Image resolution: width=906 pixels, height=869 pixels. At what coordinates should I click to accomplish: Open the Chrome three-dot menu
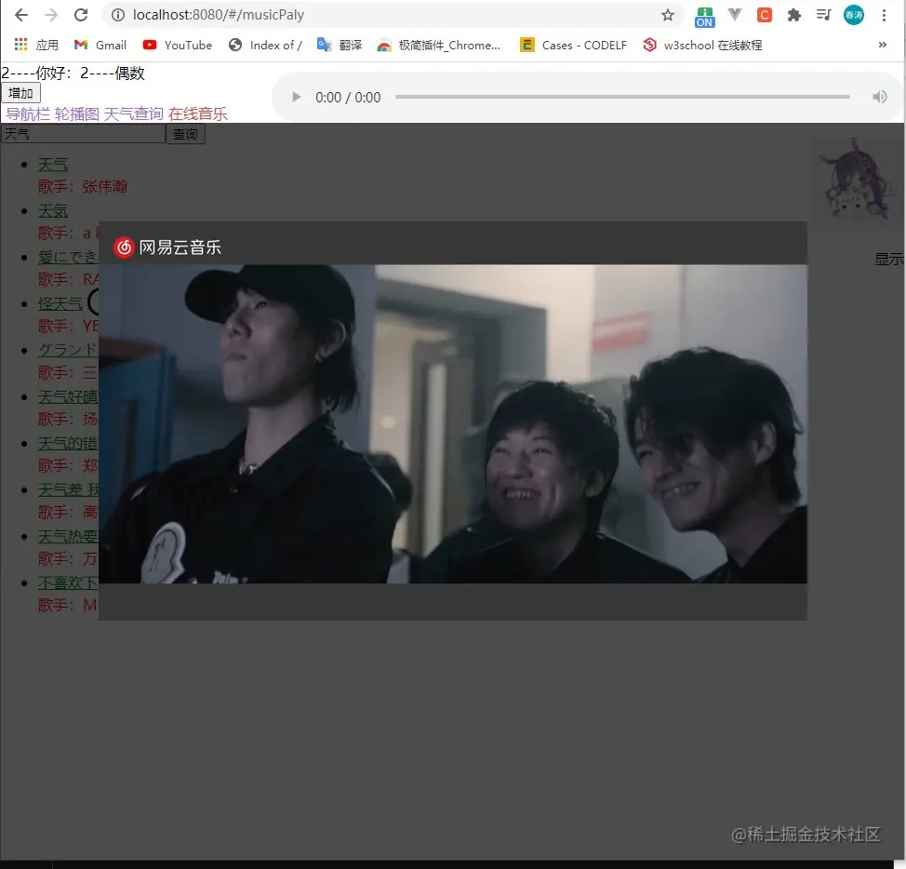[x=884, y=15]
